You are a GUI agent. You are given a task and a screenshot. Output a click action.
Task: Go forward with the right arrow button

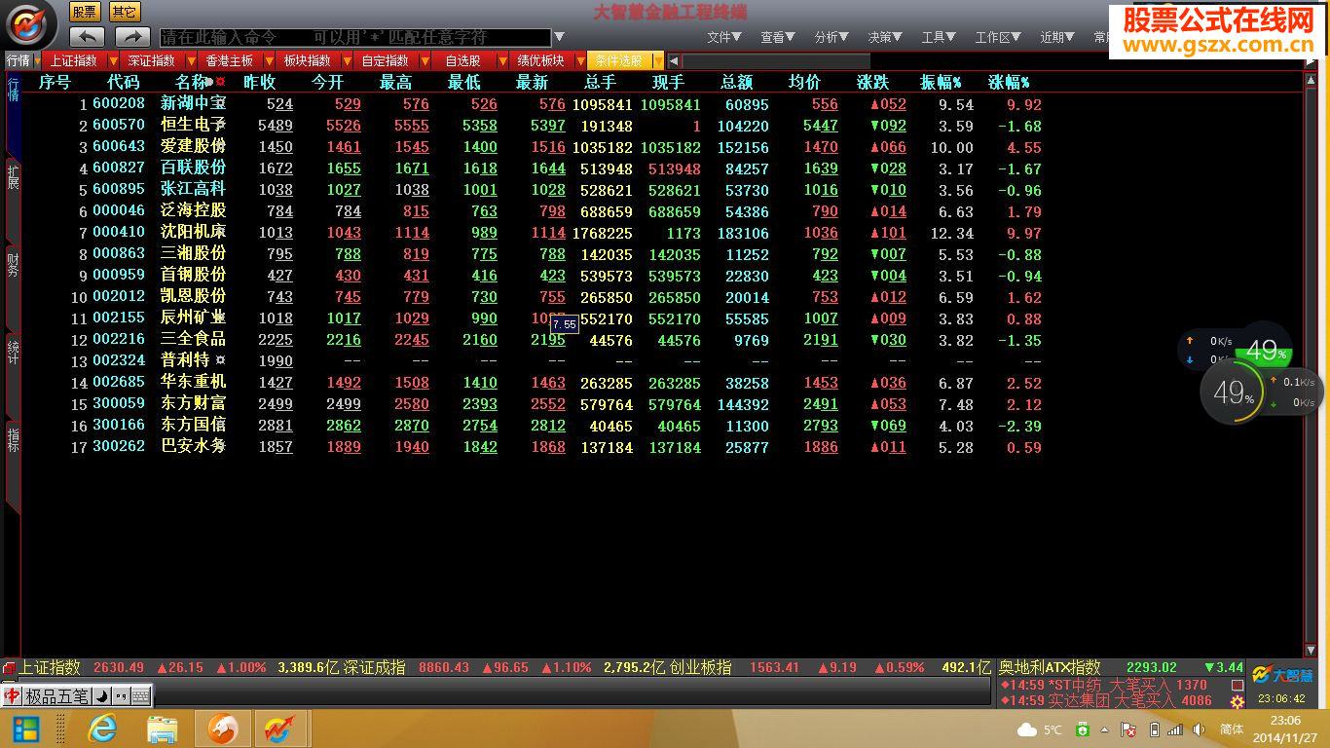pyautogui.click(x=132, y=37)
